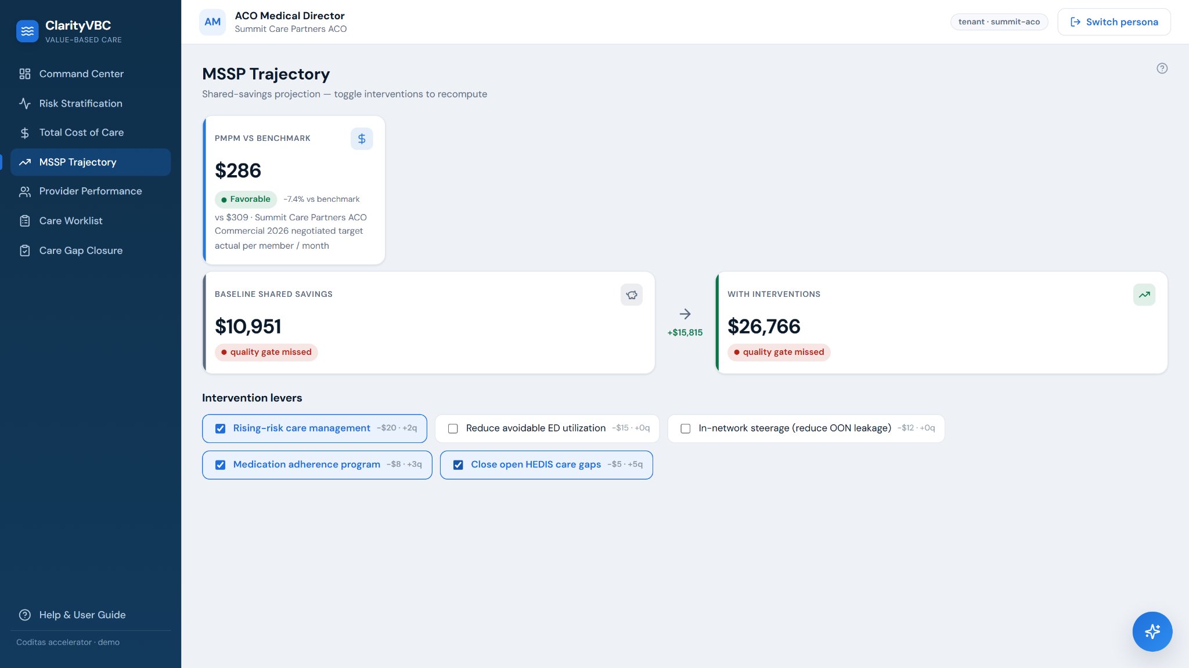
Task: Open Total Cost of Care page
Action: [91, 133]
